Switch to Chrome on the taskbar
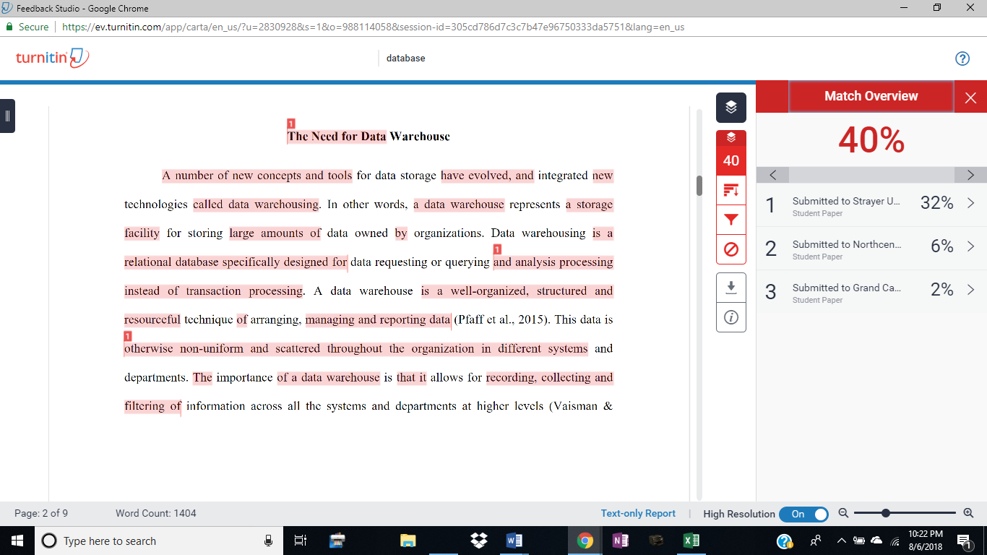 pyautogui.click(x=585, y=541)
